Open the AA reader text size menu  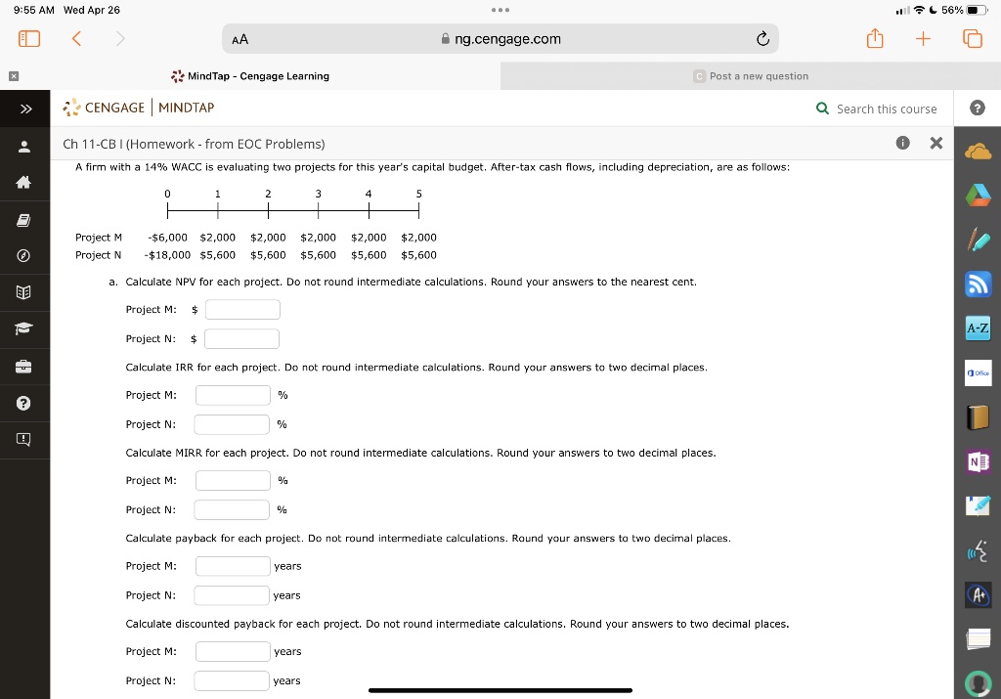click(x=240, y=39)
